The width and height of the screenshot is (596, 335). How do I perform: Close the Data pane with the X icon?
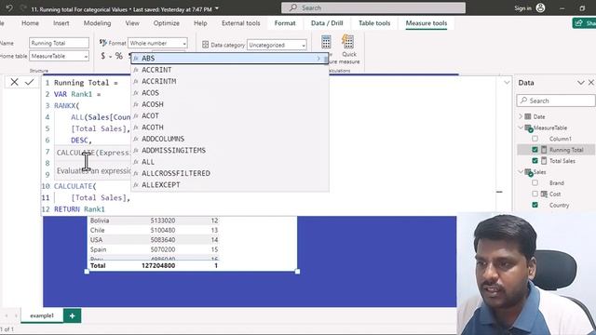591,83
